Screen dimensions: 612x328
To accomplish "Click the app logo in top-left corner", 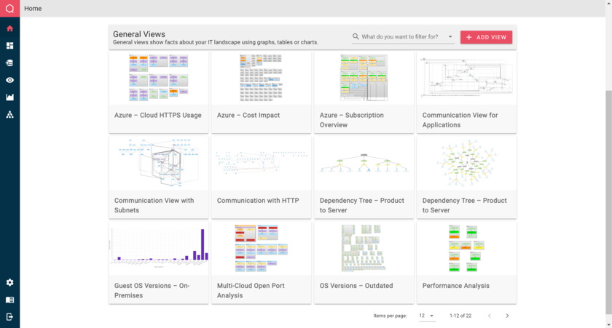I will (9, 8).
